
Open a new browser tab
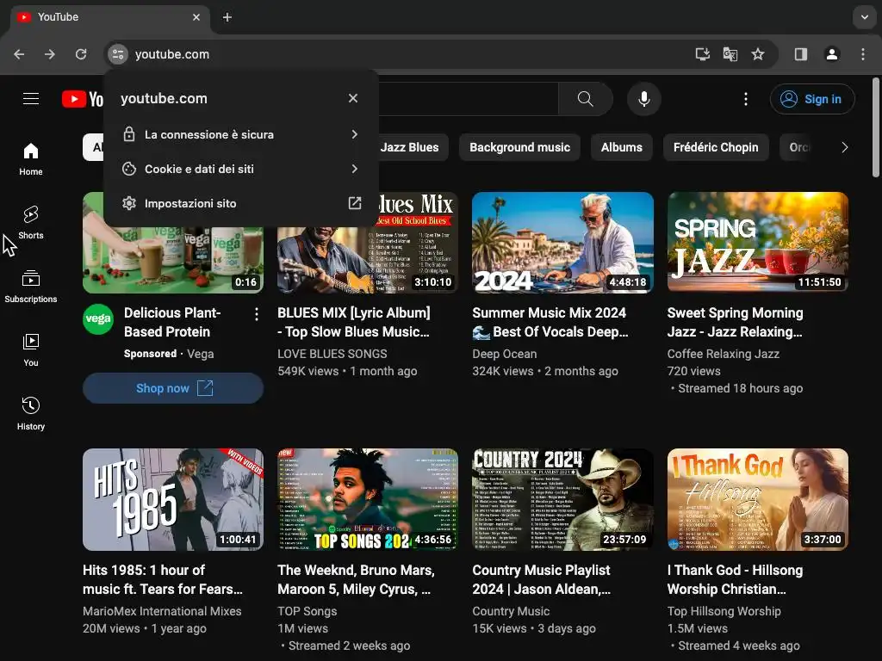tap(227, 17)
